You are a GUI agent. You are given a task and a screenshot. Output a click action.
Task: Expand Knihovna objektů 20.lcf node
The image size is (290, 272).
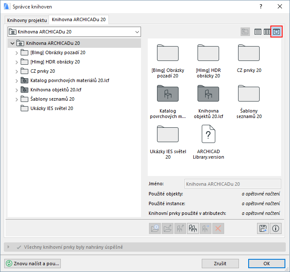point(16,90)
